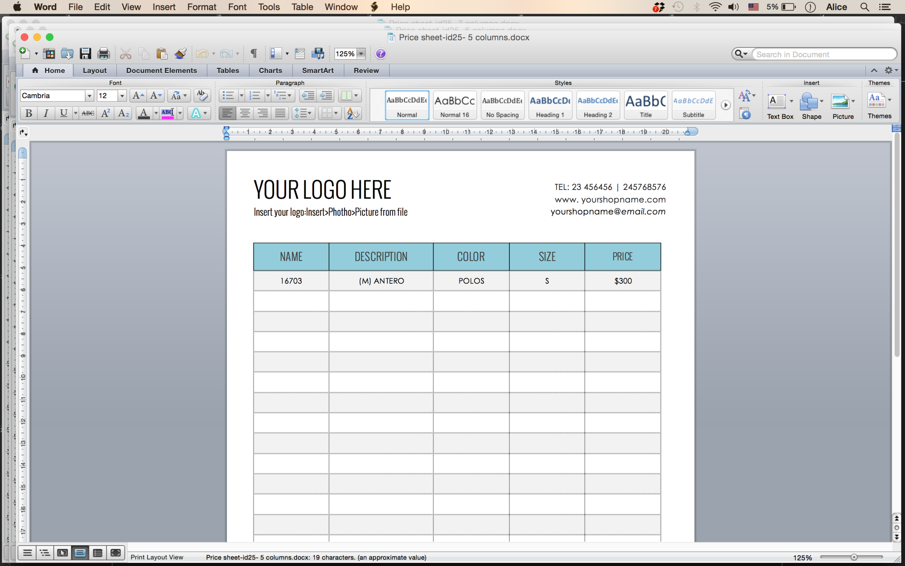Clear formatting eraser icon
This screenshot has height=566, width=905.
[x=202, y=96]
